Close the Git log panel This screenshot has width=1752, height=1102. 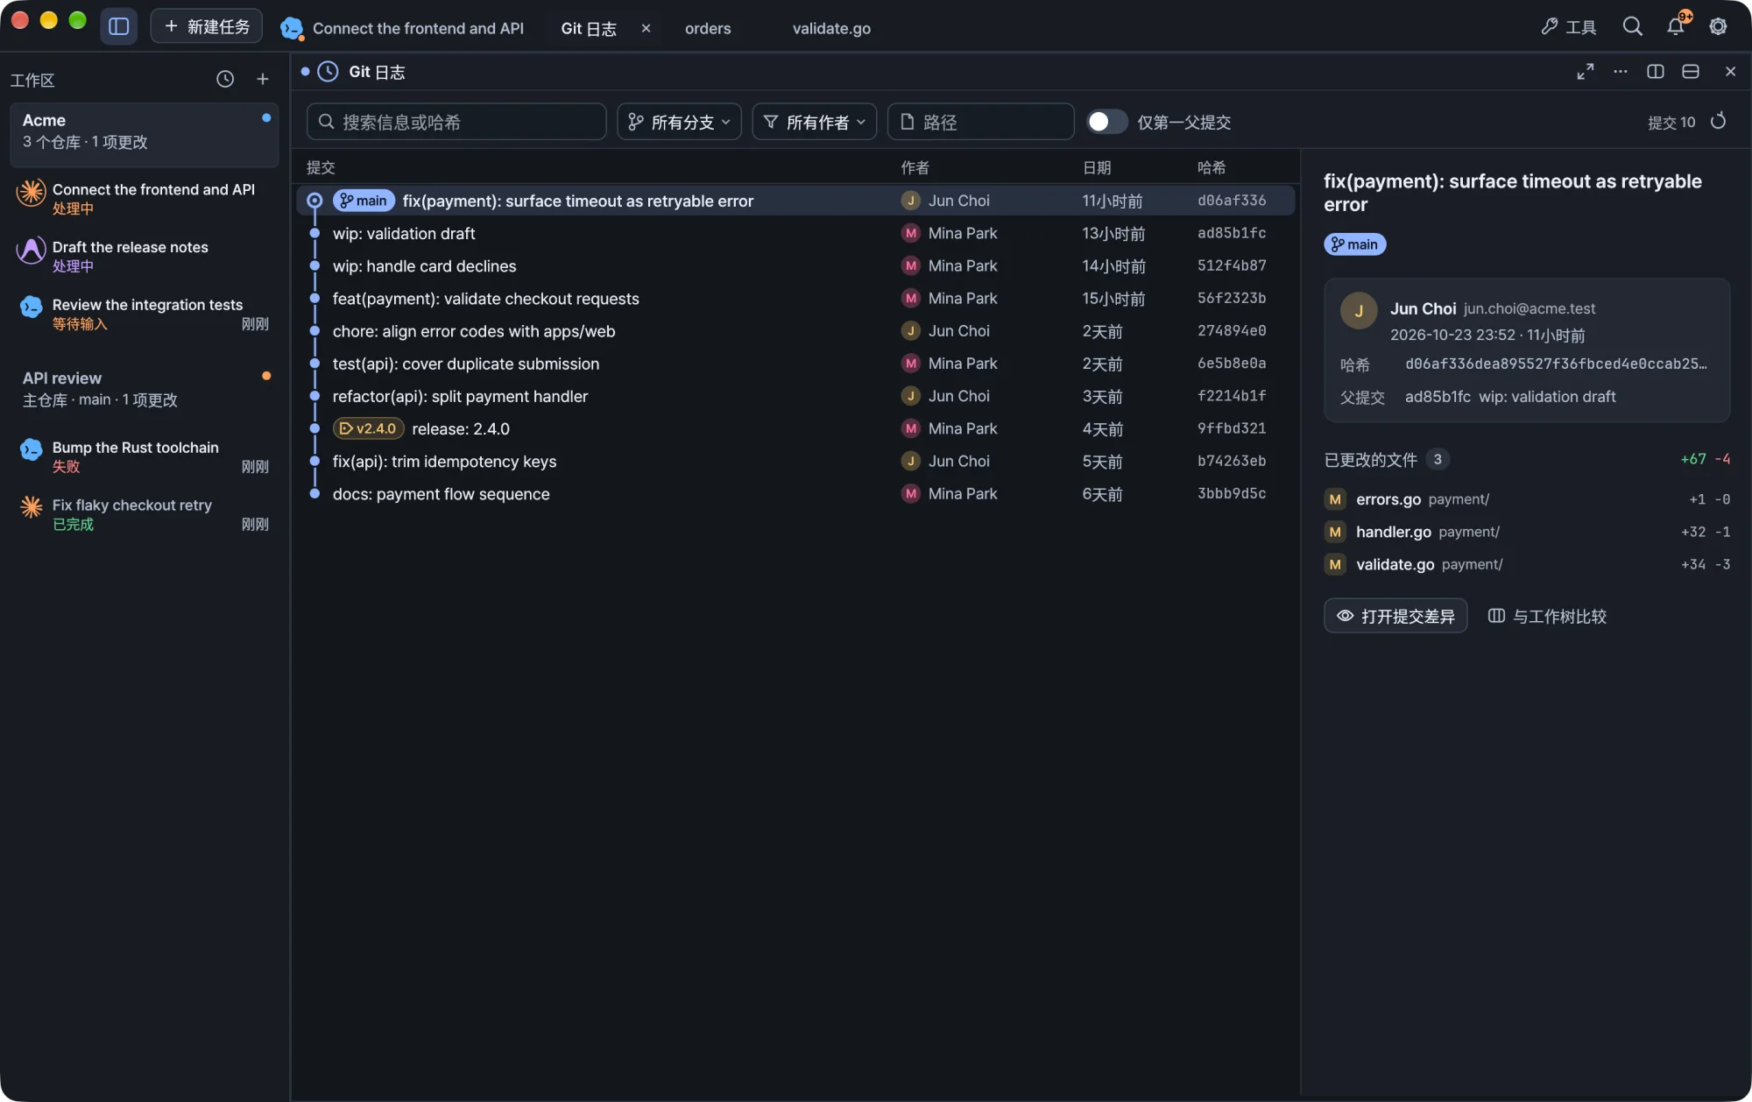tap(1730, 72)
